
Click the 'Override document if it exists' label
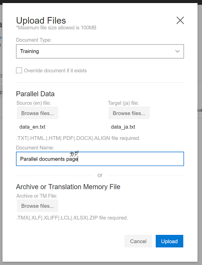(x=55, y=71)
